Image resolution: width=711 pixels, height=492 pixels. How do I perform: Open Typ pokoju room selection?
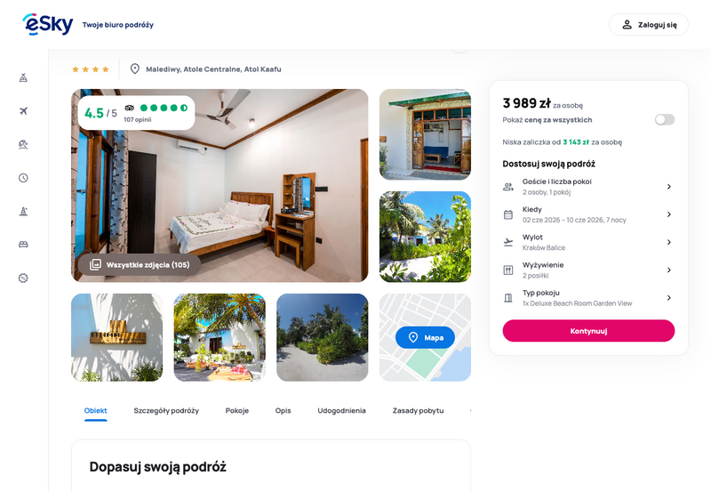588,298
